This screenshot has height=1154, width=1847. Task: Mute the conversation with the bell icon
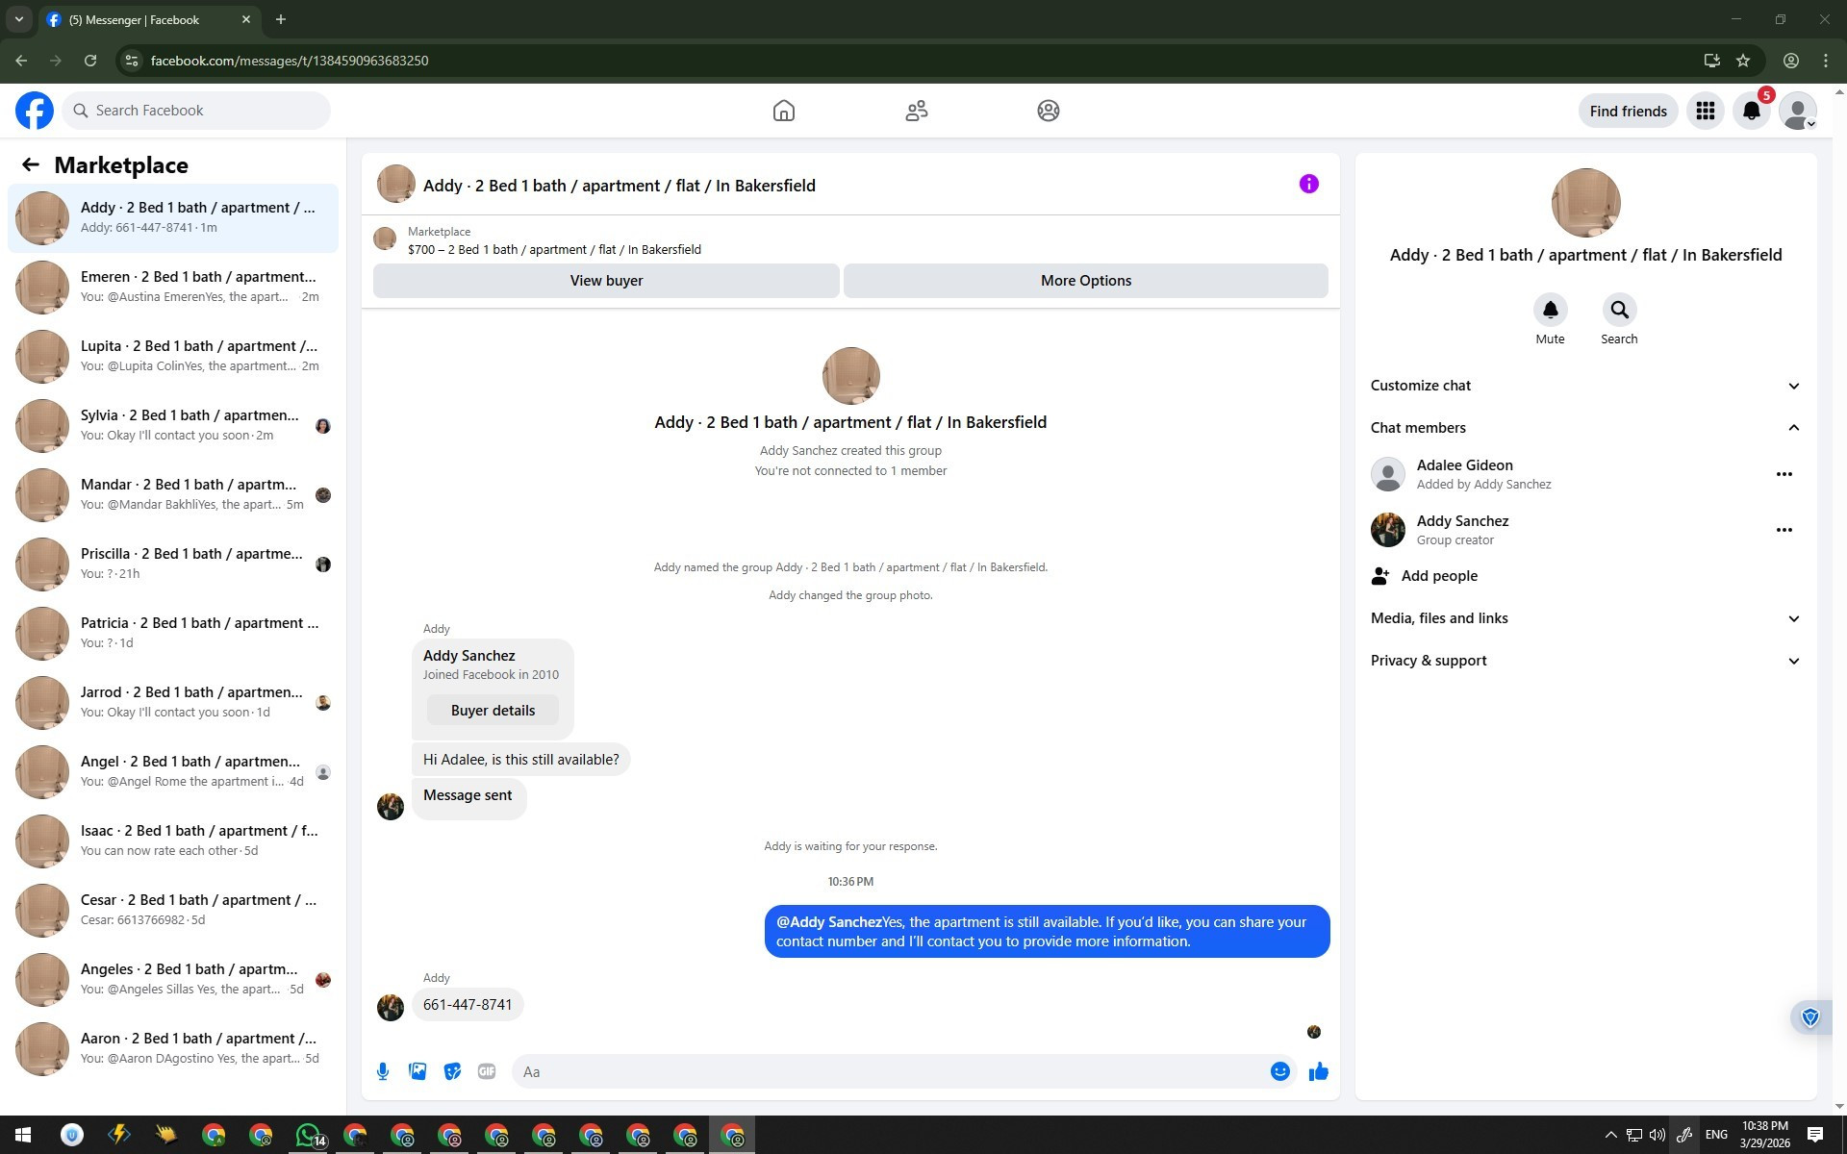coord(1551,310)
